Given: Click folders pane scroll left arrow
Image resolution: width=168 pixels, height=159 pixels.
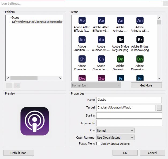Looking at the screenshot, I should point(8,78).
